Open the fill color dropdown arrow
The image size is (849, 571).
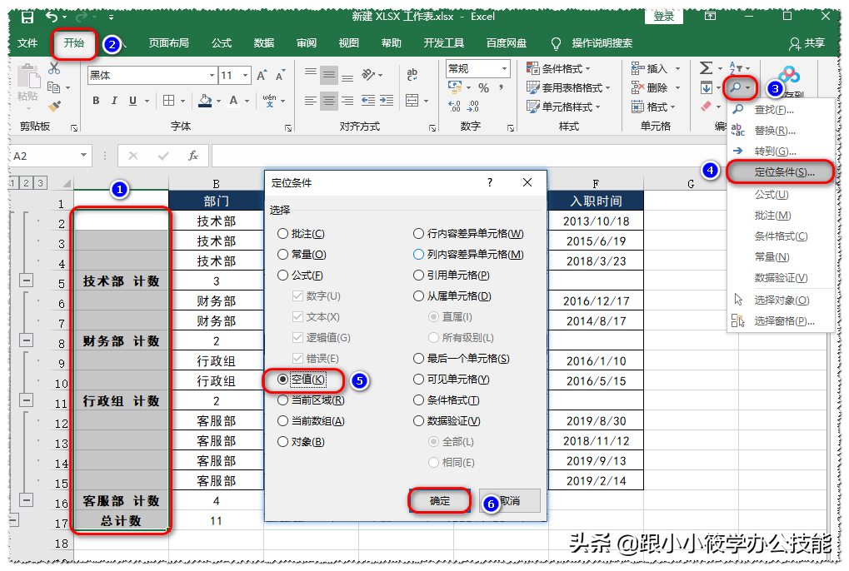(x=218, y=101)
